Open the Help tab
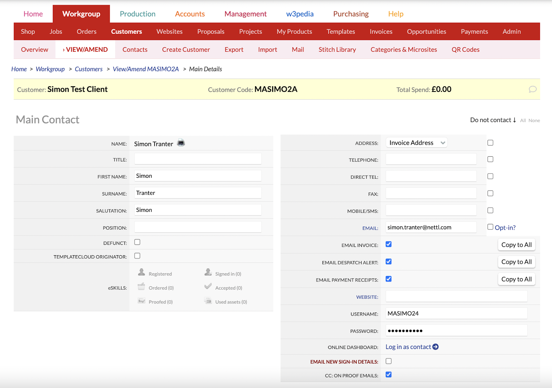Viewport: 552px width, 388px height. pyautogui.click(x=396, y=14)
